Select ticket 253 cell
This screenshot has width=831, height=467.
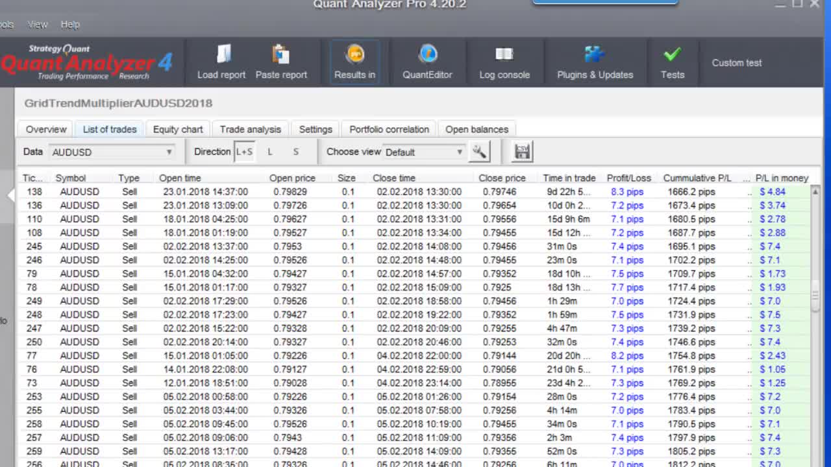pos(34,396)
